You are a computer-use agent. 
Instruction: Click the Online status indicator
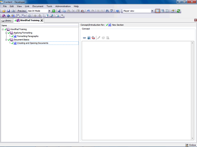tap(191, 145)
